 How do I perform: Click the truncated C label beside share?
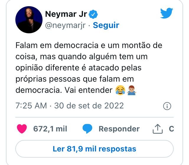coord(171,129)
